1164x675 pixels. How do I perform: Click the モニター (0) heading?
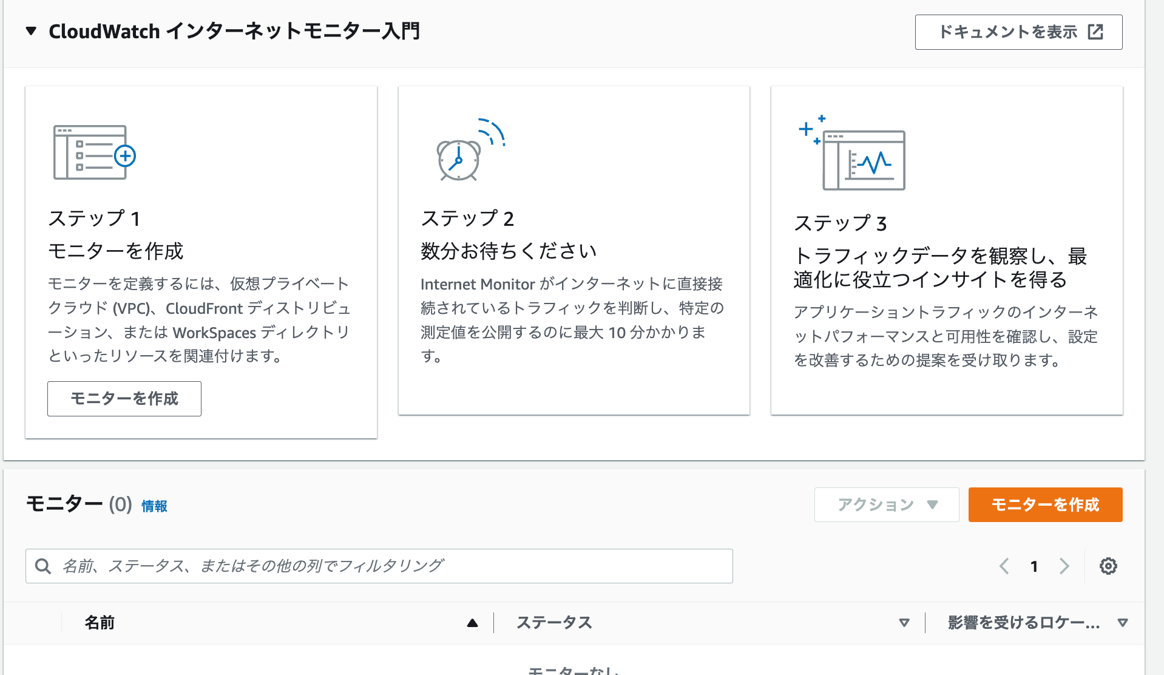click(79, 504)
